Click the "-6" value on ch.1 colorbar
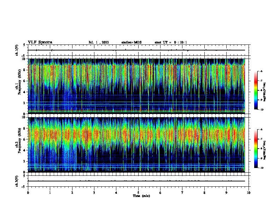 click(261, 71)
